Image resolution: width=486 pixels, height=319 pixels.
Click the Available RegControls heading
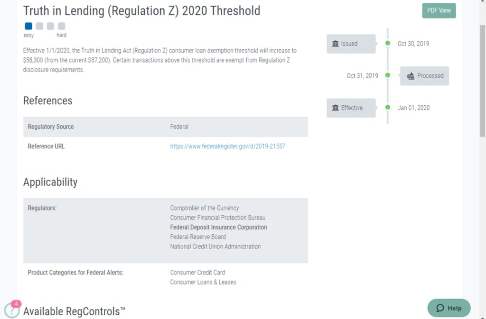click(74, 311)
